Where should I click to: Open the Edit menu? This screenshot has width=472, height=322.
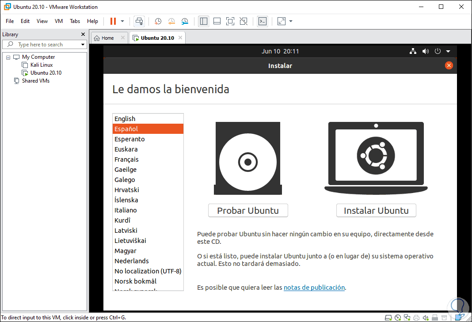(x=25, y=21)
